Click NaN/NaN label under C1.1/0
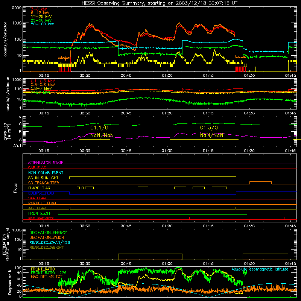The image size is (301, 301). pos(102,135)
